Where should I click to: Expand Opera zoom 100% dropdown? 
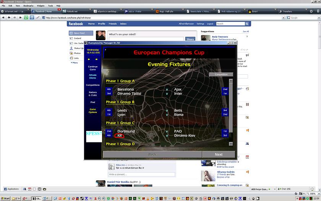(319, 194)
